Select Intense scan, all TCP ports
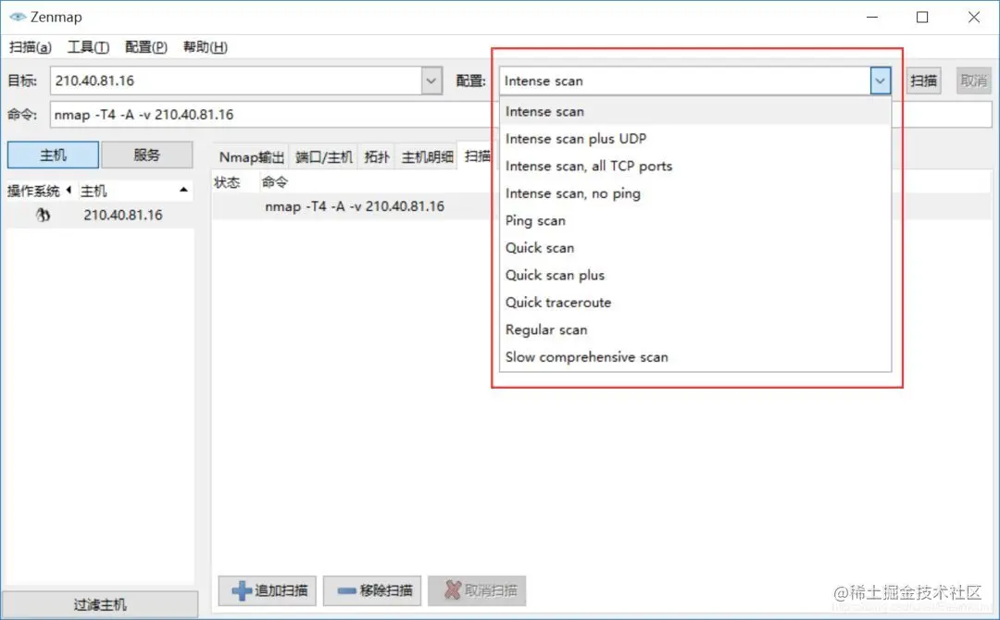This screenshot has height=620, width=1000. (x=695, y=167)
